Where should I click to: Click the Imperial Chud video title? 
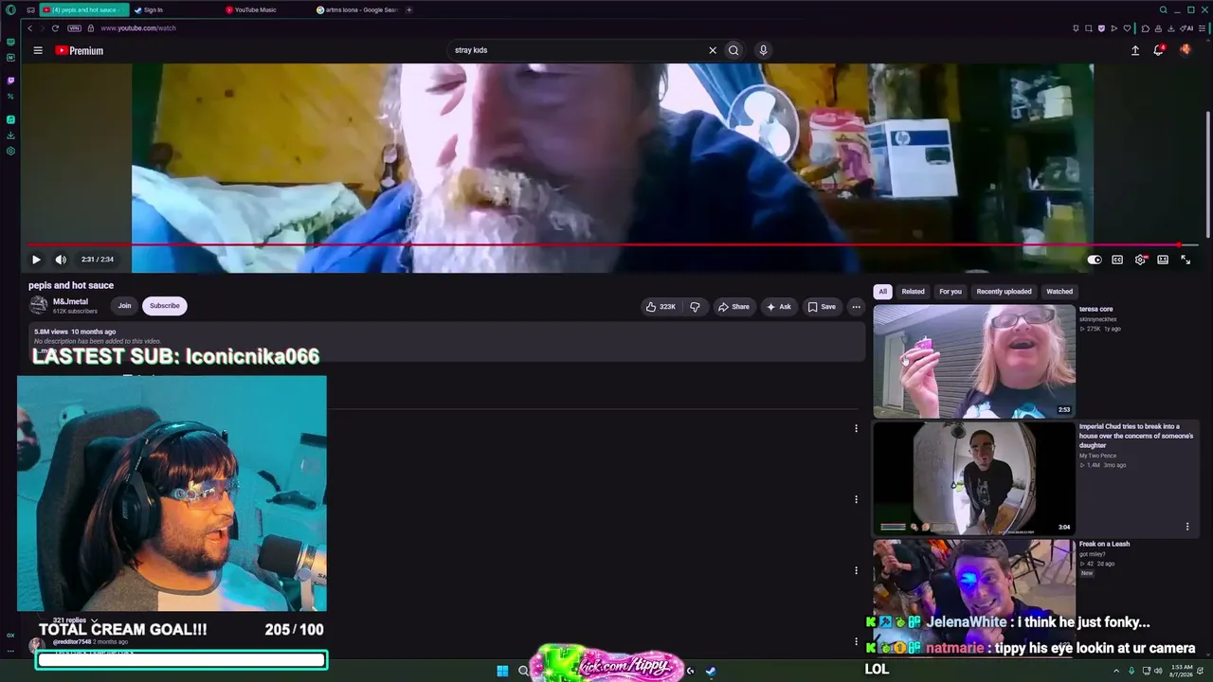pos(1136,436)
